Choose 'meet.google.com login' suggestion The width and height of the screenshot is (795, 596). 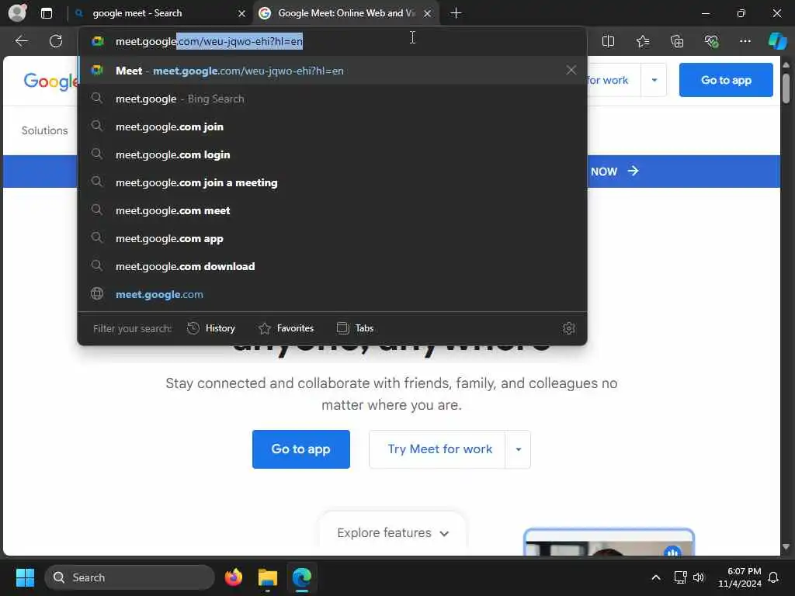click(x=332, y=154)
